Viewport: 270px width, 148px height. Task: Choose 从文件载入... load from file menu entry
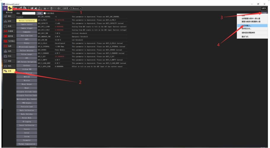click(252, 26)
